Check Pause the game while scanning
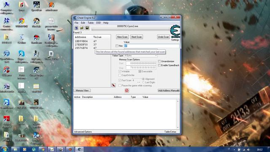270x152 pixels. click(120, 85)
